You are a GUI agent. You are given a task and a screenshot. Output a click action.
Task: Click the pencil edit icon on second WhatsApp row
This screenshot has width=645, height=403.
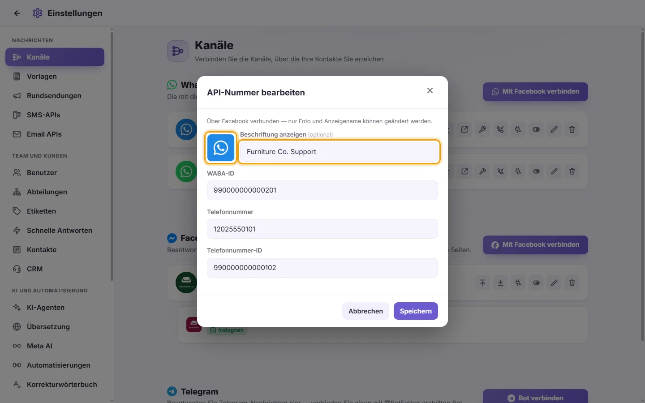(554, 171)
